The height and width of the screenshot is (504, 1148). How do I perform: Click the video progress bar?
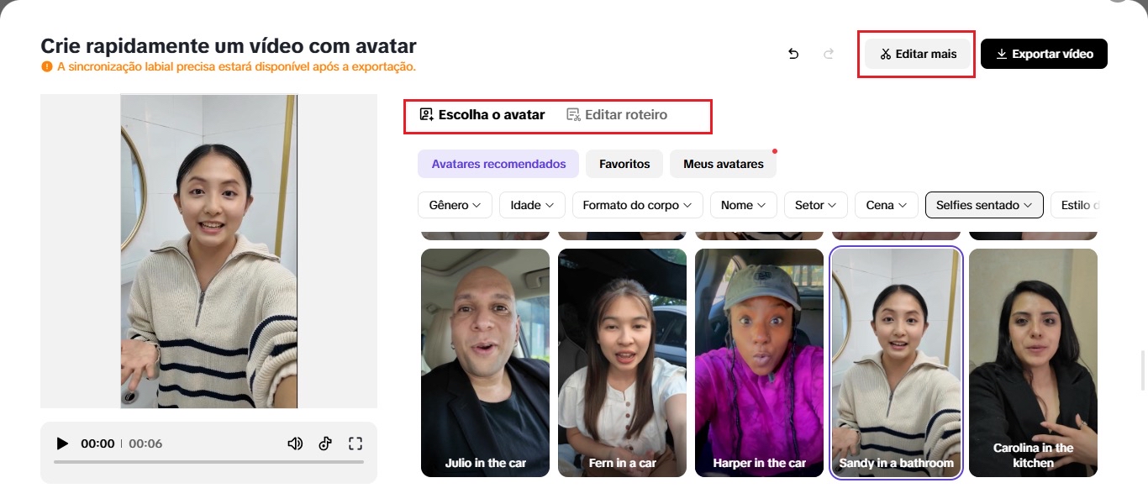pyautogui.click(x=208, y=462)
